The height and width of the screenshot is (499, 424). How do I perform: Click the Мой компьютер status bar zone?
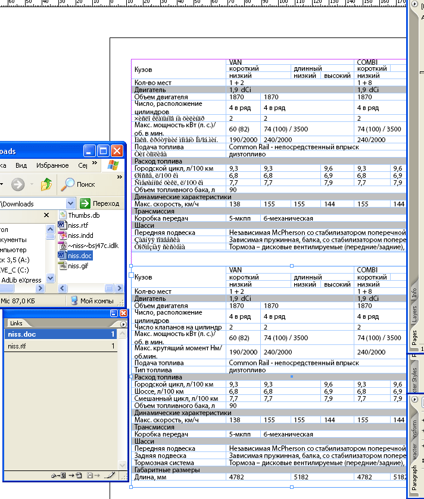coord(93,301)
